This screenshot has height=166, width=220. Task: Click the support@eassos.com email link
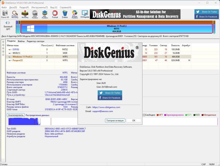click(103, 111)
